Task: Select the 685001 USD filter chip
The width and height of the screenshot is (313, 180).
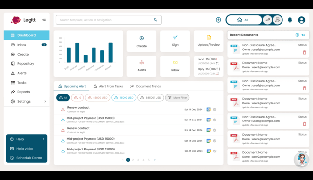Action: click(x=151, y=98)
